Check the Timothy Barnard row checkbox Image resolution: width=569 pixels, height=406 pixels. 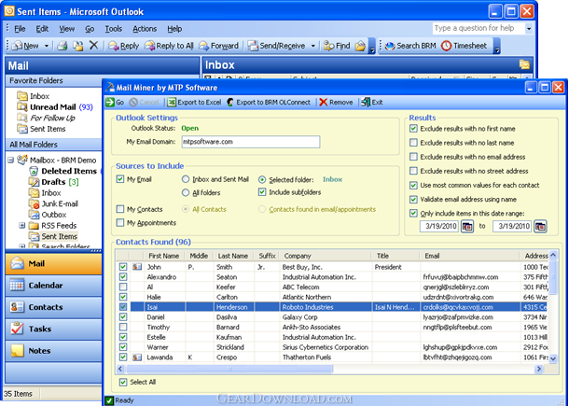(x=123, y=328)
